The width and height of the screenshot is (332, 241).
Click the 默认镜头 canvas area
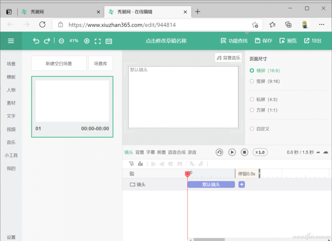pos(183,97)
